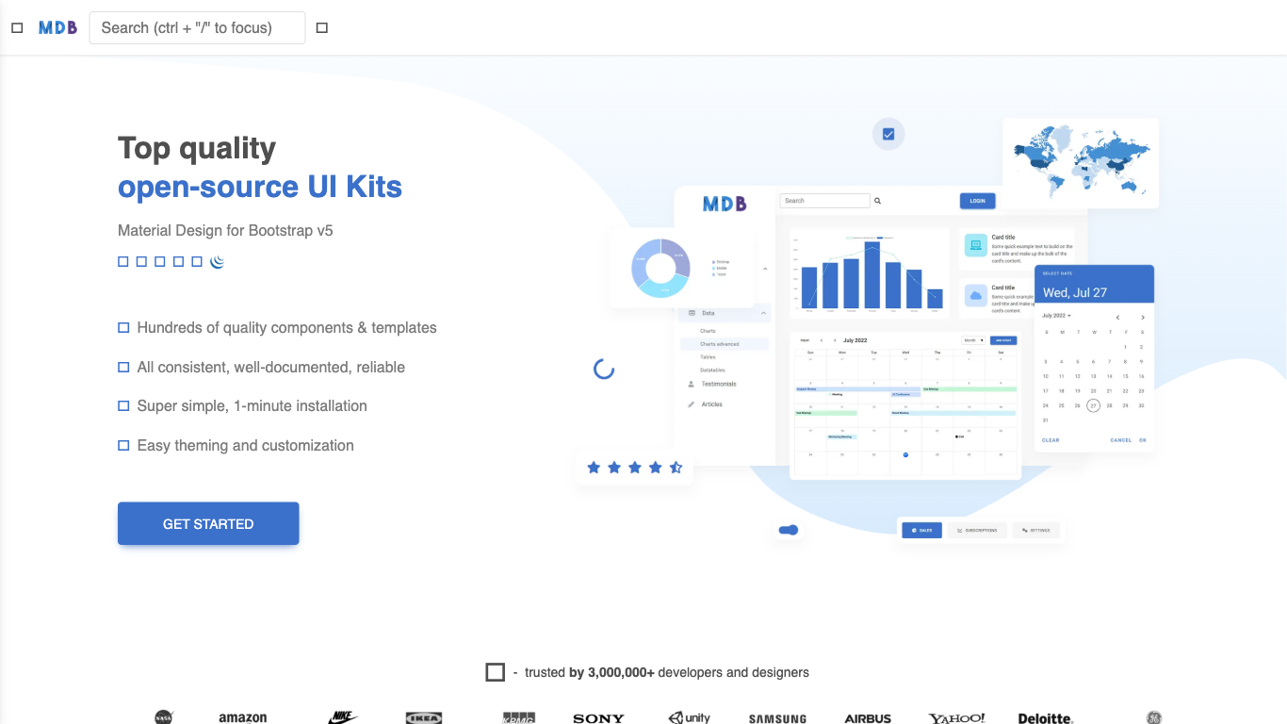Click the GET STARTED button
Image resolution: width=1287 pixels, height=724 pixels.
(x=208, y=523)
